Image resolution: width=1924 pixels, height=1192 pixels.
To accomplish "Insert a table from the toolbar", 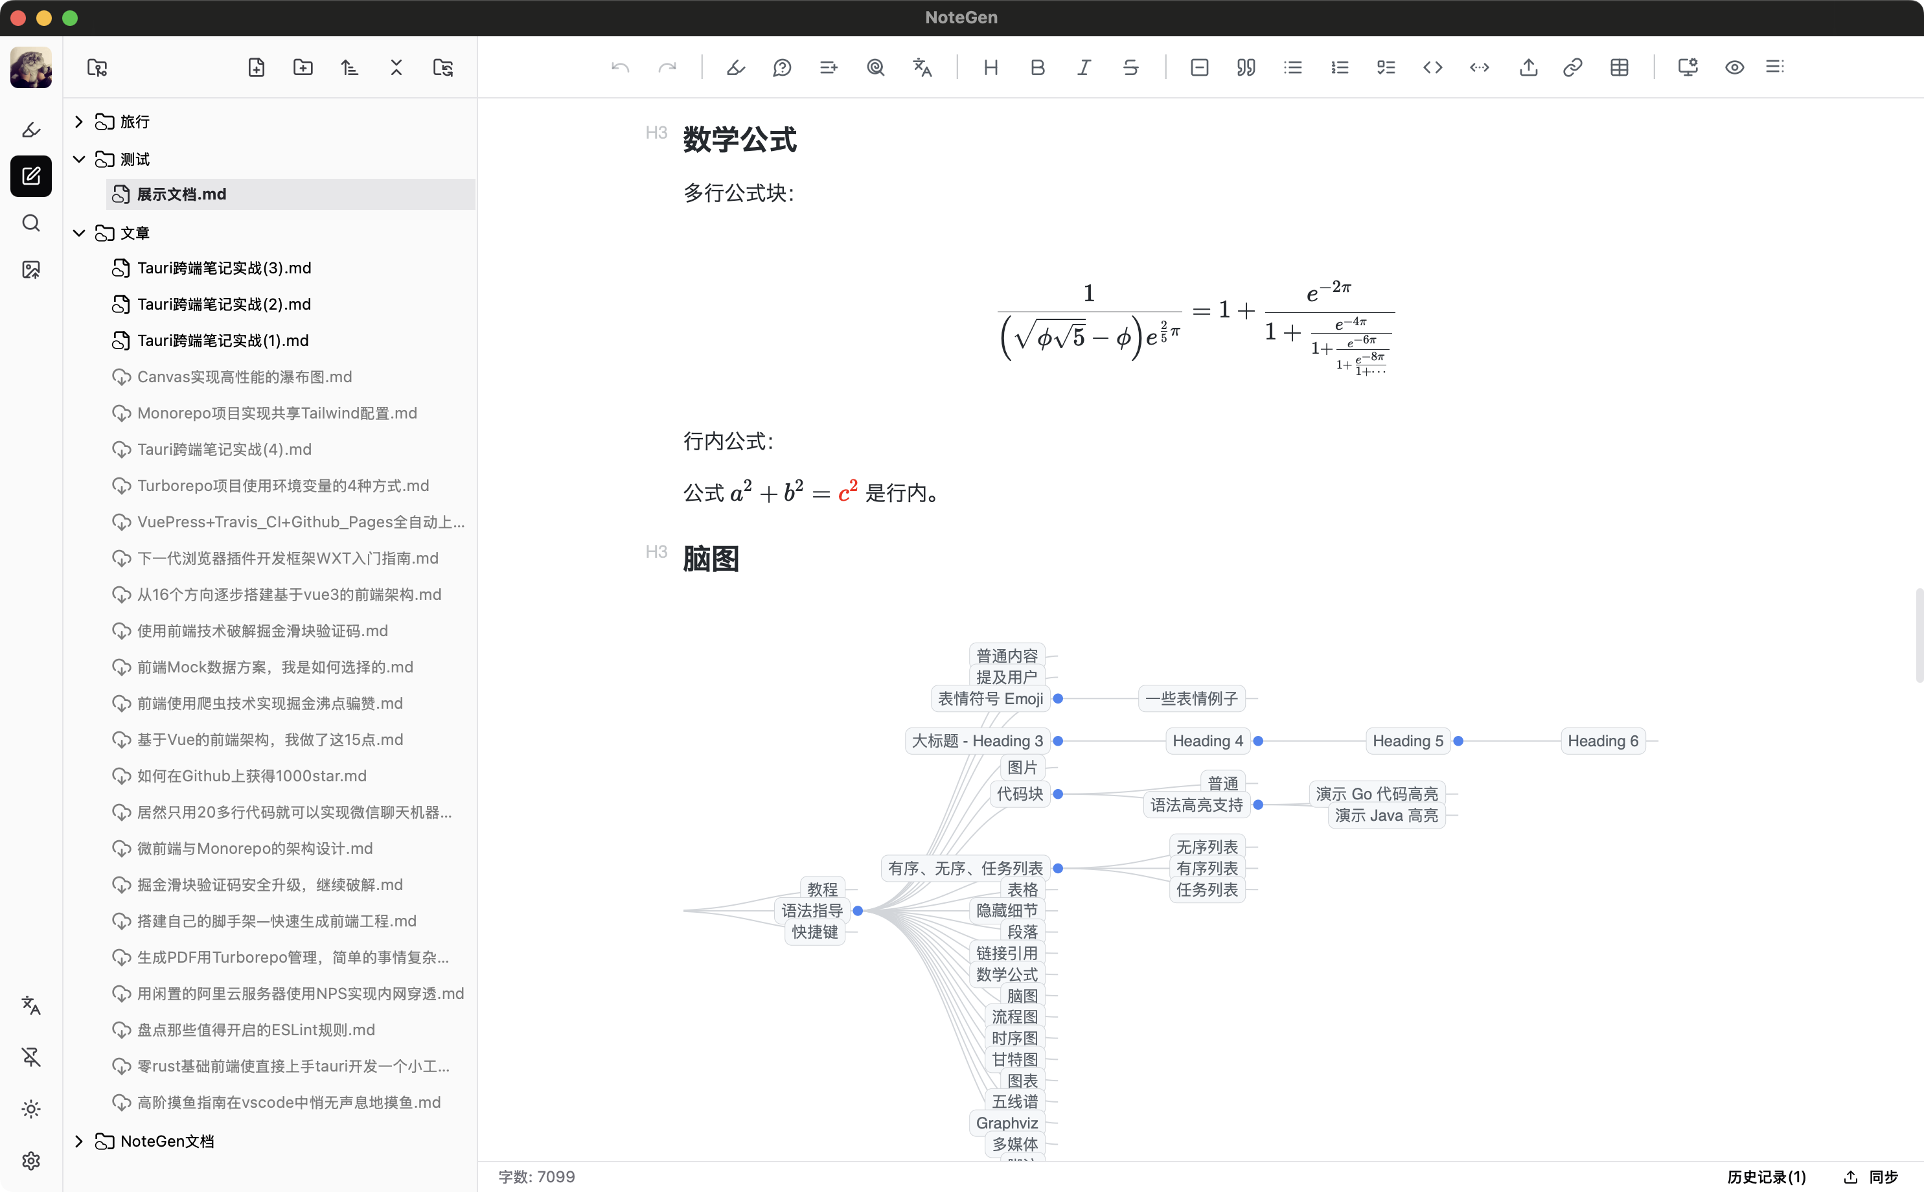I will point(1619,68).
